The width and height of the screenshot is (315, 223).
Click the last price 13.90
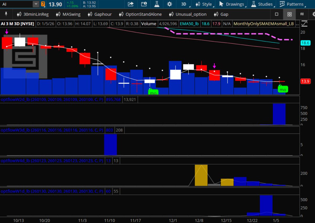(55, 4)
